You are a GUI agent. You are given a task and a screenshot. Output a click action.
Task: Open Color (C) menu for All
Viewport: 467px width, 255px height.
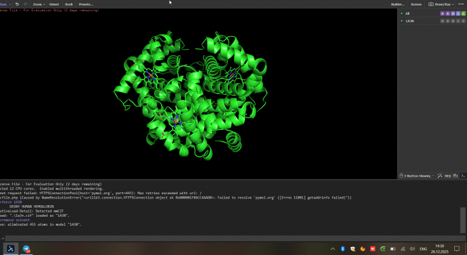pyautogui.click(x=463, y=13)
